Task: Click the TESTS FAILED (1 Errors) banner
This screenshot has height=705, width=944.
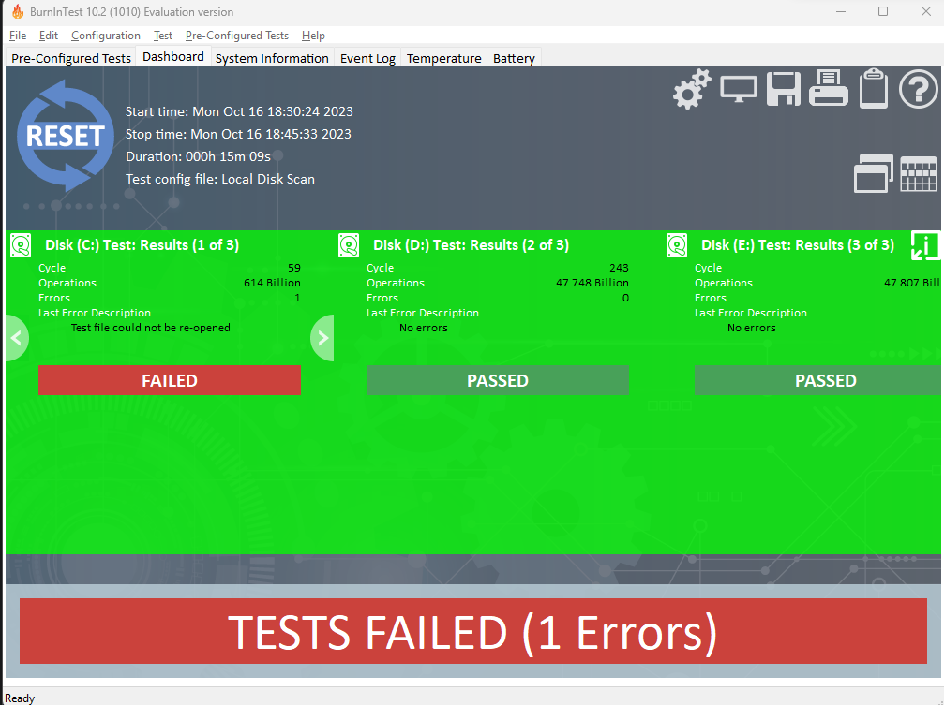Action: point(473,631)
